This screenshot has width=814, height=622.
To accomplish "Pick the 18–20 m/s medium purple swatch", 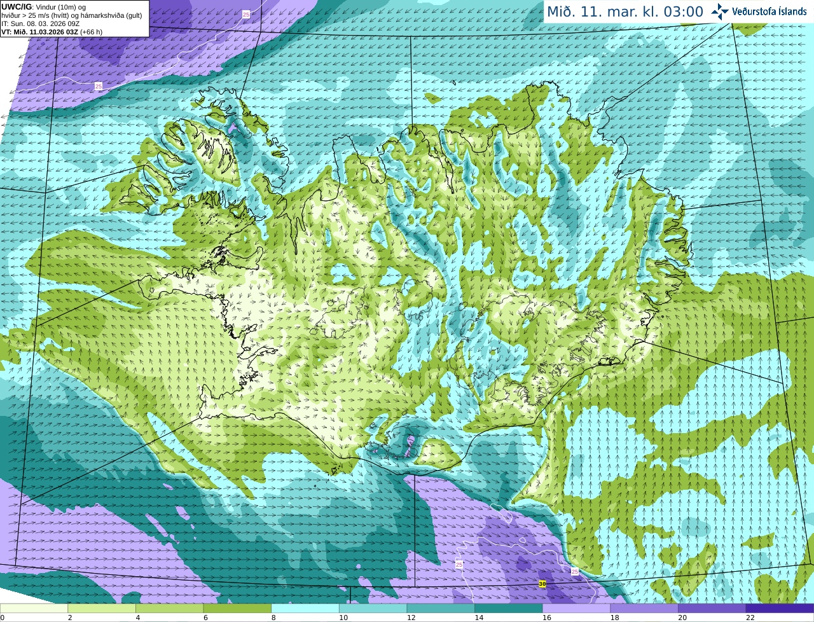I will click(644, 609).
